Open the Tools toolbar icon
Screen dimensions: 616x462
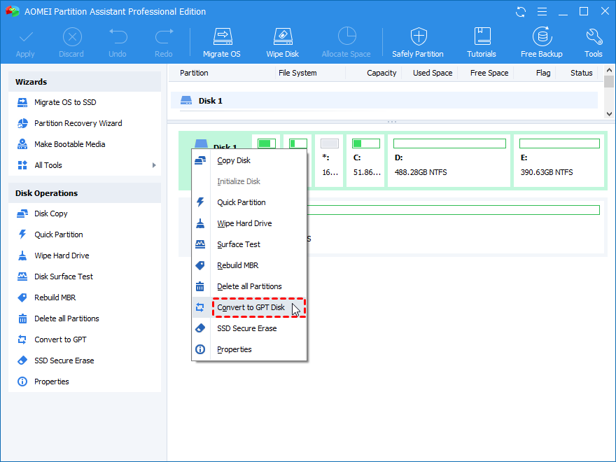tap(594, 41)
